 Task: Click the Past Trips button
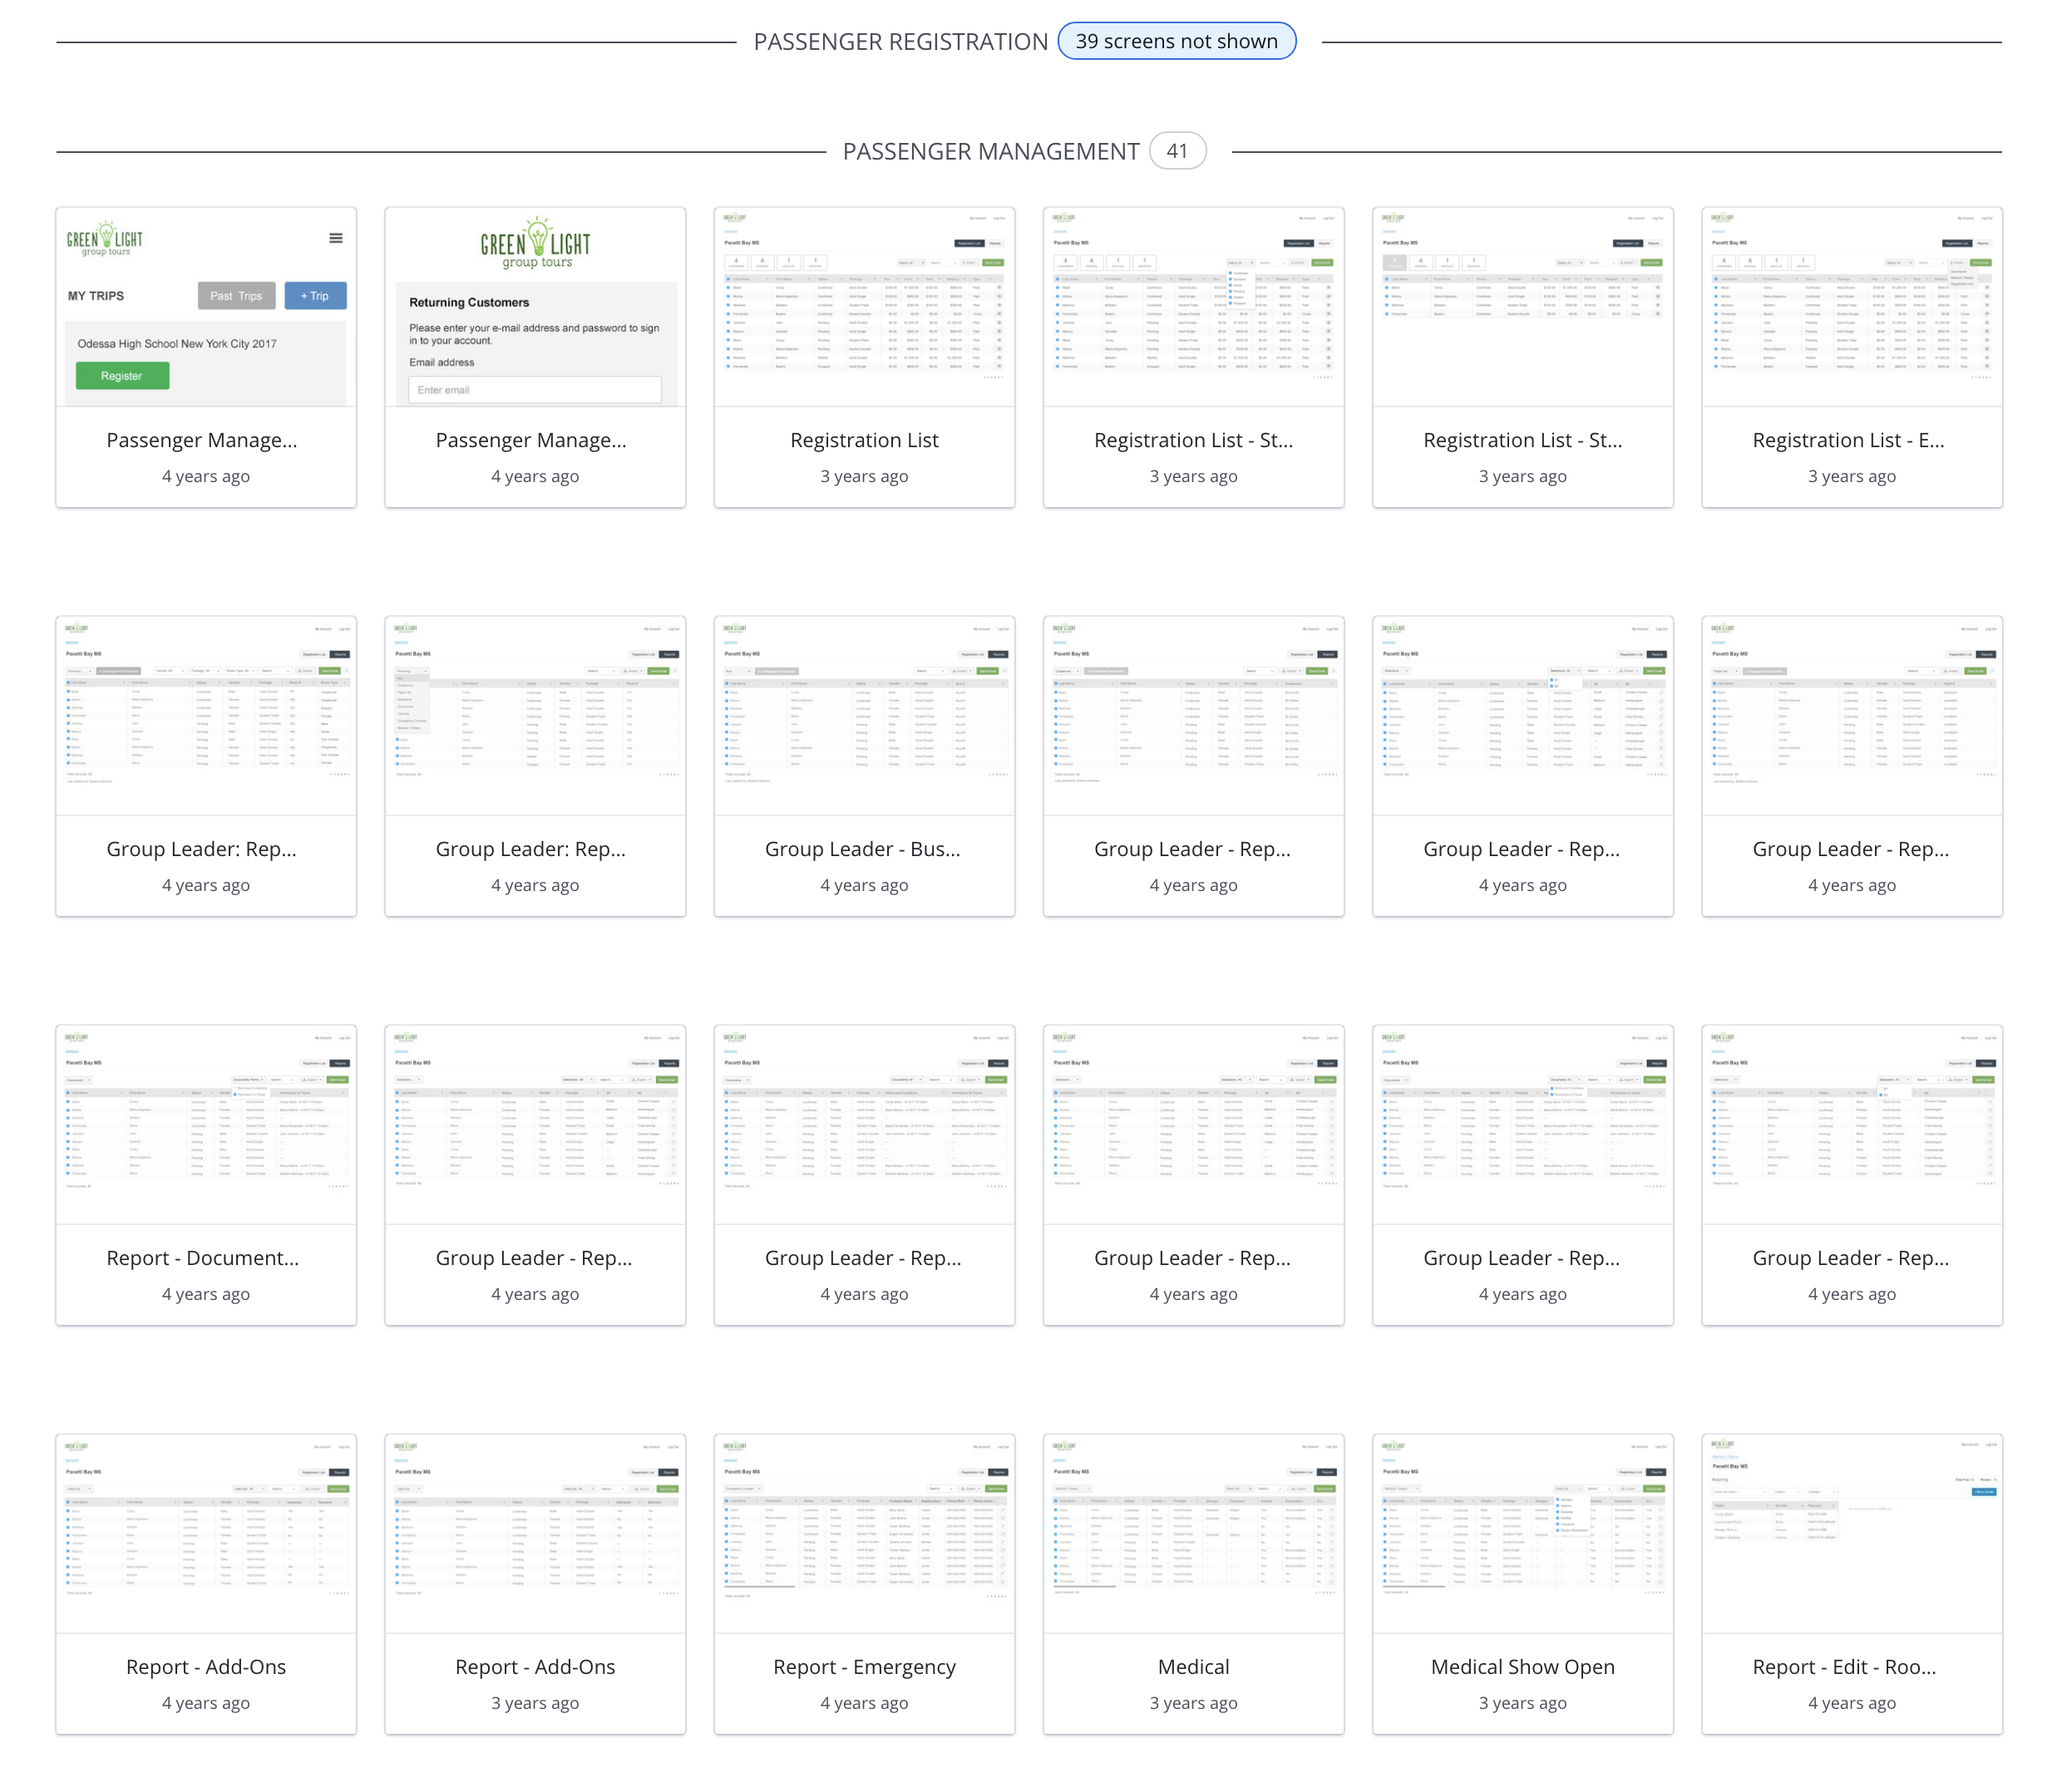click(236, 296)
